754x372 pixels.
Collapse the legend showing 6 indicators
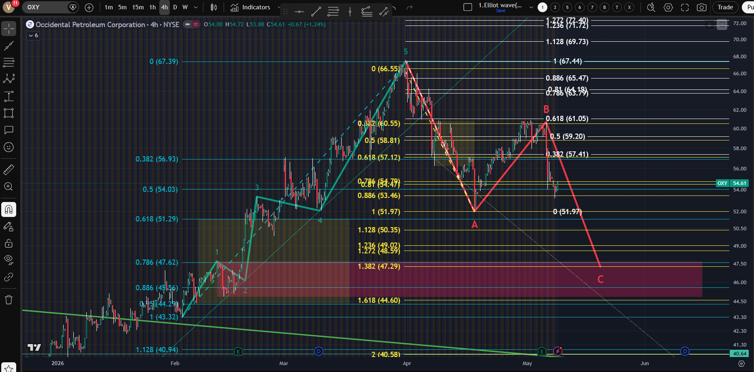pos(33,36)
